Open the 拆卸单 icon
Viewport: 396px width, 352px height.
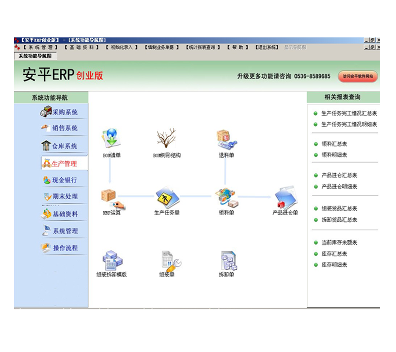[x=228, y=260]
